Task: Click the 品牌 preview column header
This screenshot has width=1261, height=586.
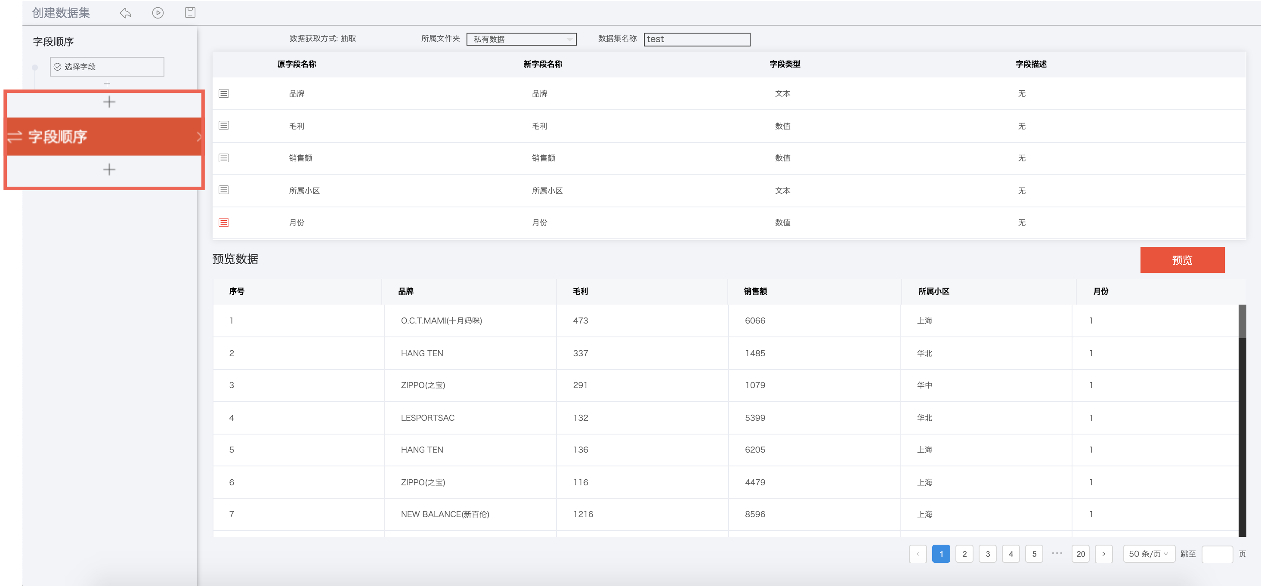Action: (x=405, y=291)
